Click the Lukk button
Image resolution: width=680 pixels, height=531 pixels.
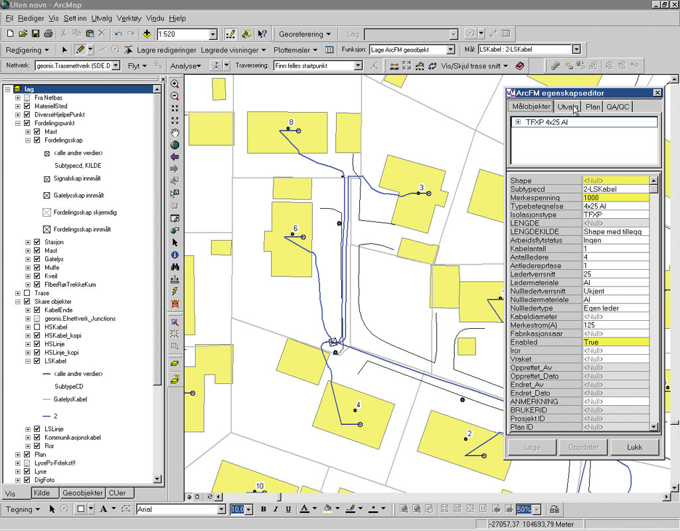pyautogui.click(x=634, y=447)
